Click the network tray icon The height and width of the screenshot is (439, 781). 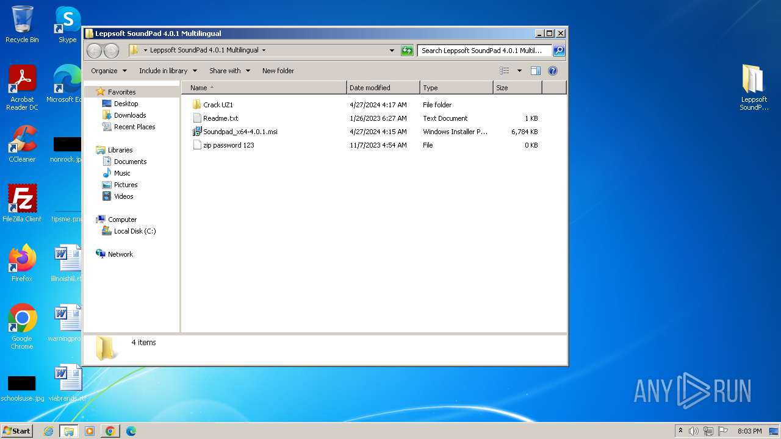click(x=708, y=431)
